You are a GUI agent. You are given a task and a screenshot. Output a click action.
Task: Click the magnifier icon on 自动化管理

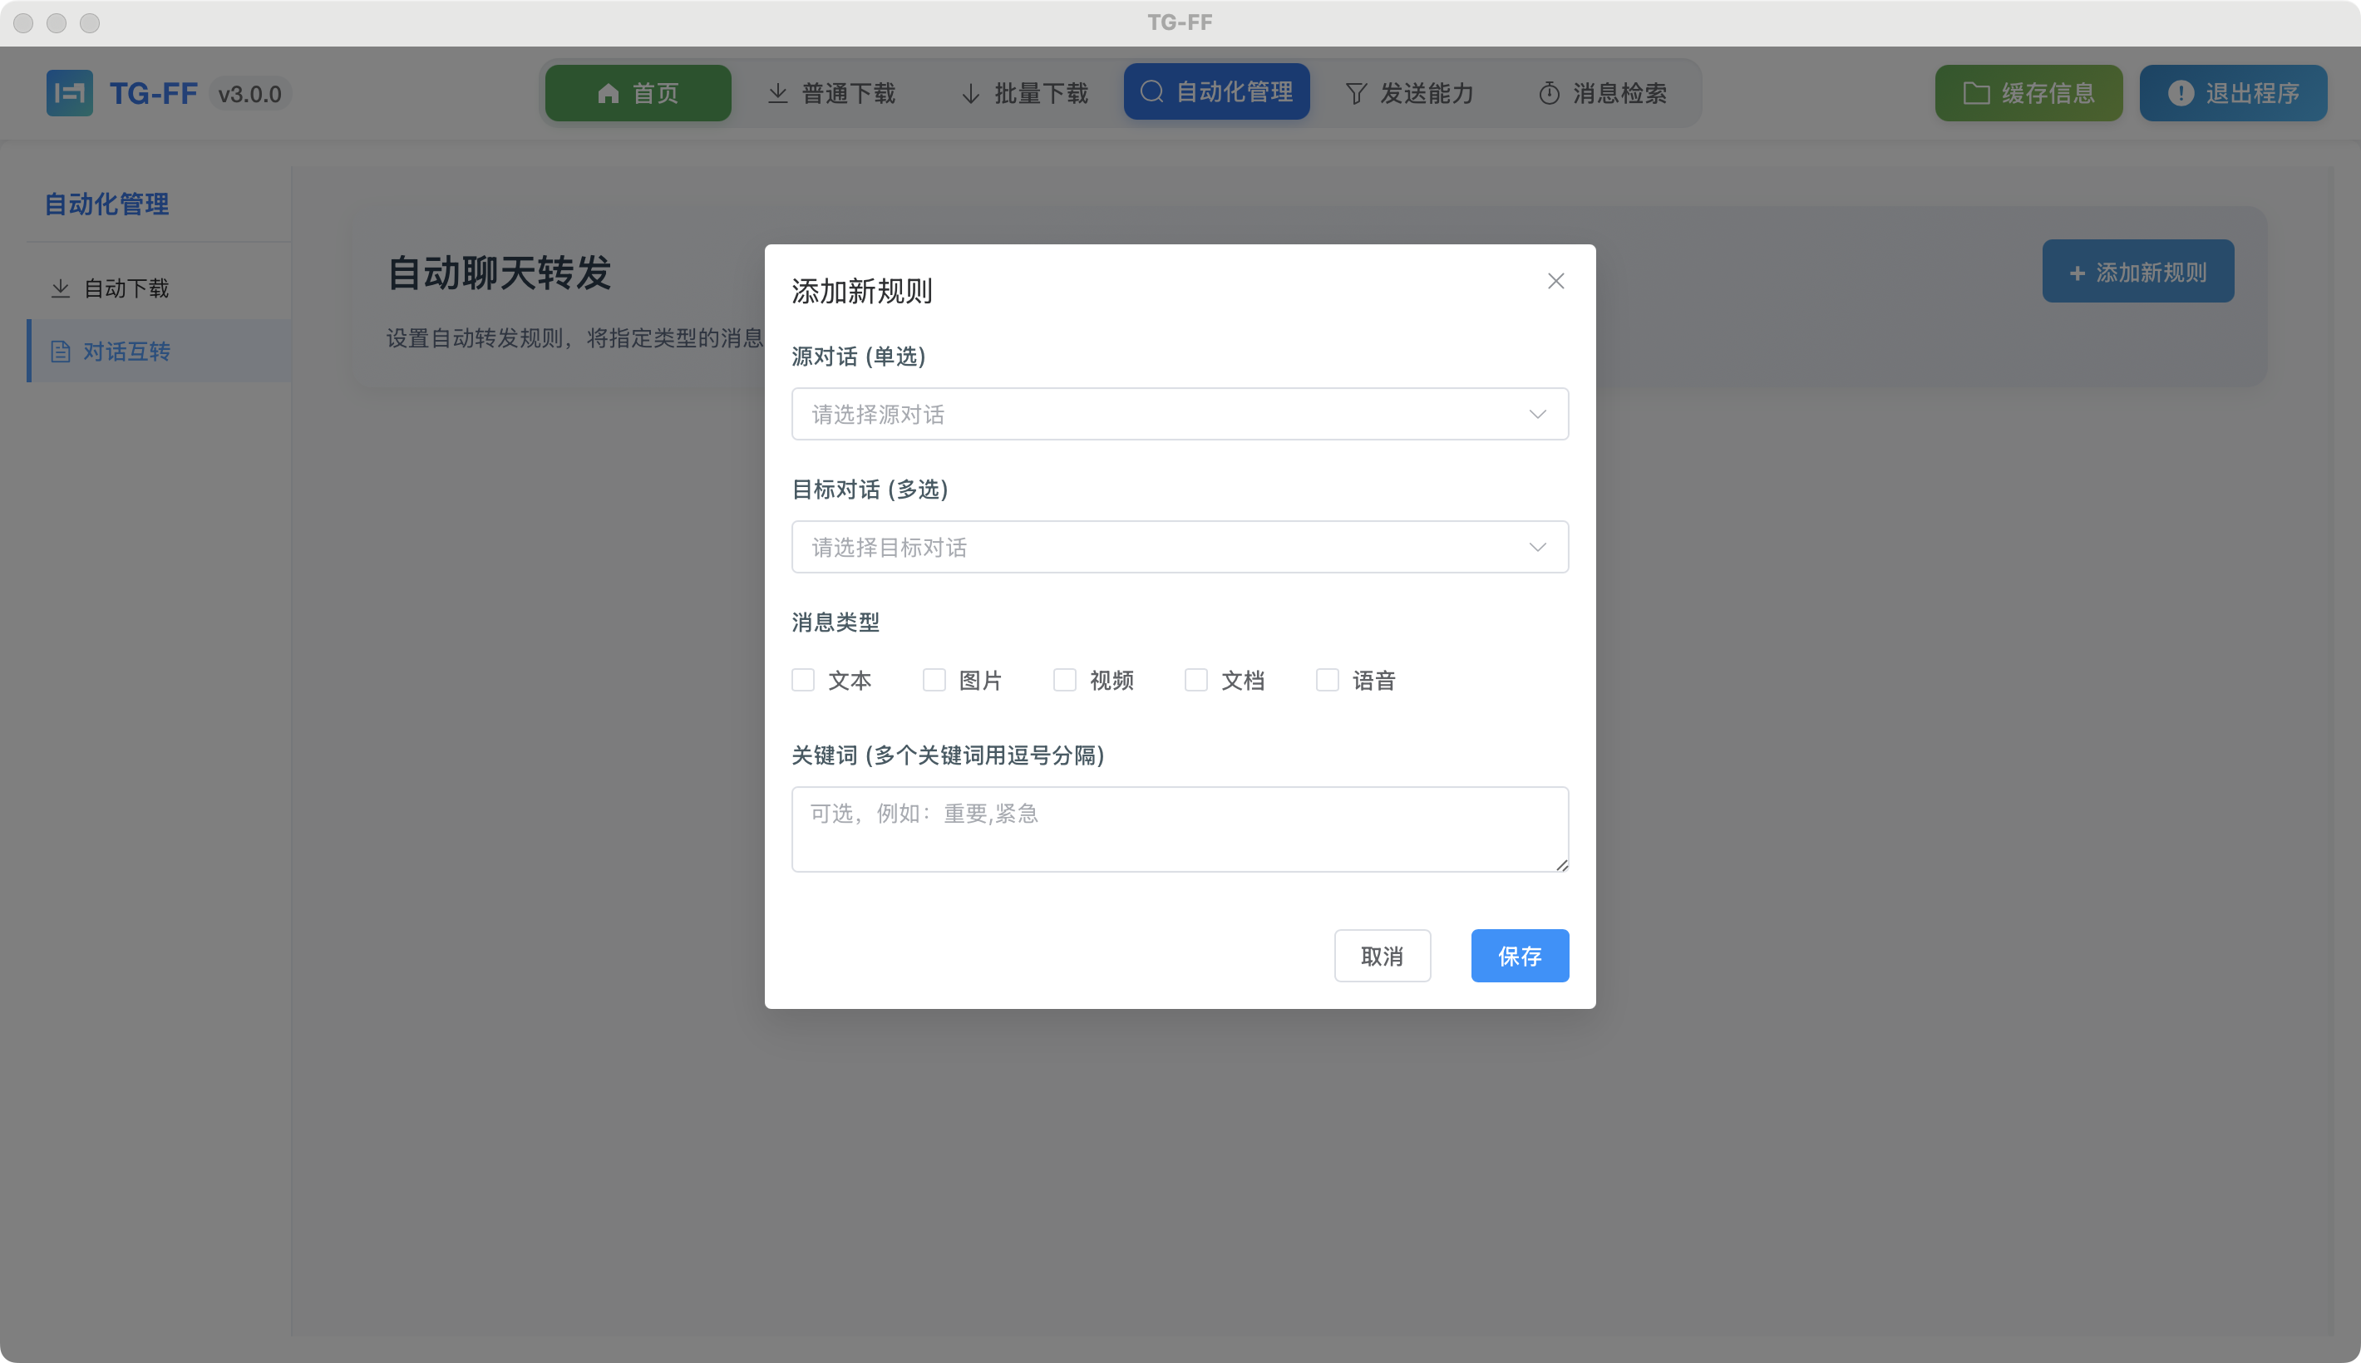pyautogui.click(x=1151, y=91)
